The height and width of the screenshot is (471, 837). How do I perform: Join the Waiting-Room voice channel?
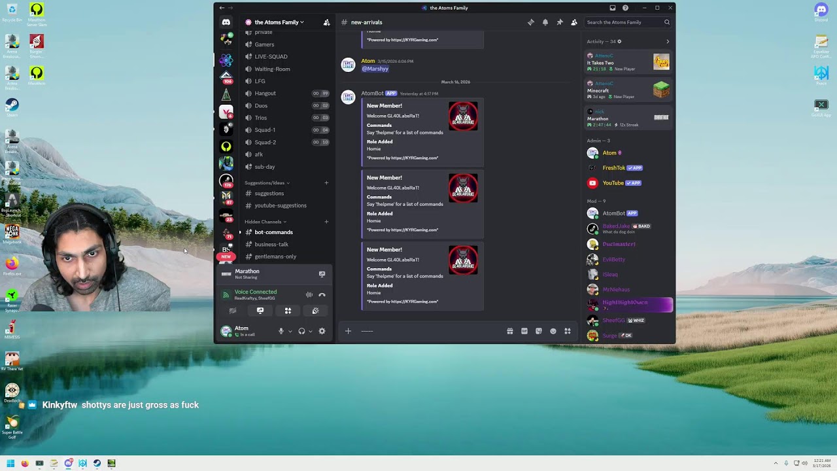click(286, 69)
